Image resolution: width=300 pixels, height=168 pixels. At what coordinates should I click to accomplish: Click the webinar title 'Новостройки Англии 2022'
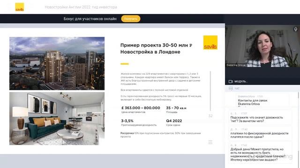(81, 7)
